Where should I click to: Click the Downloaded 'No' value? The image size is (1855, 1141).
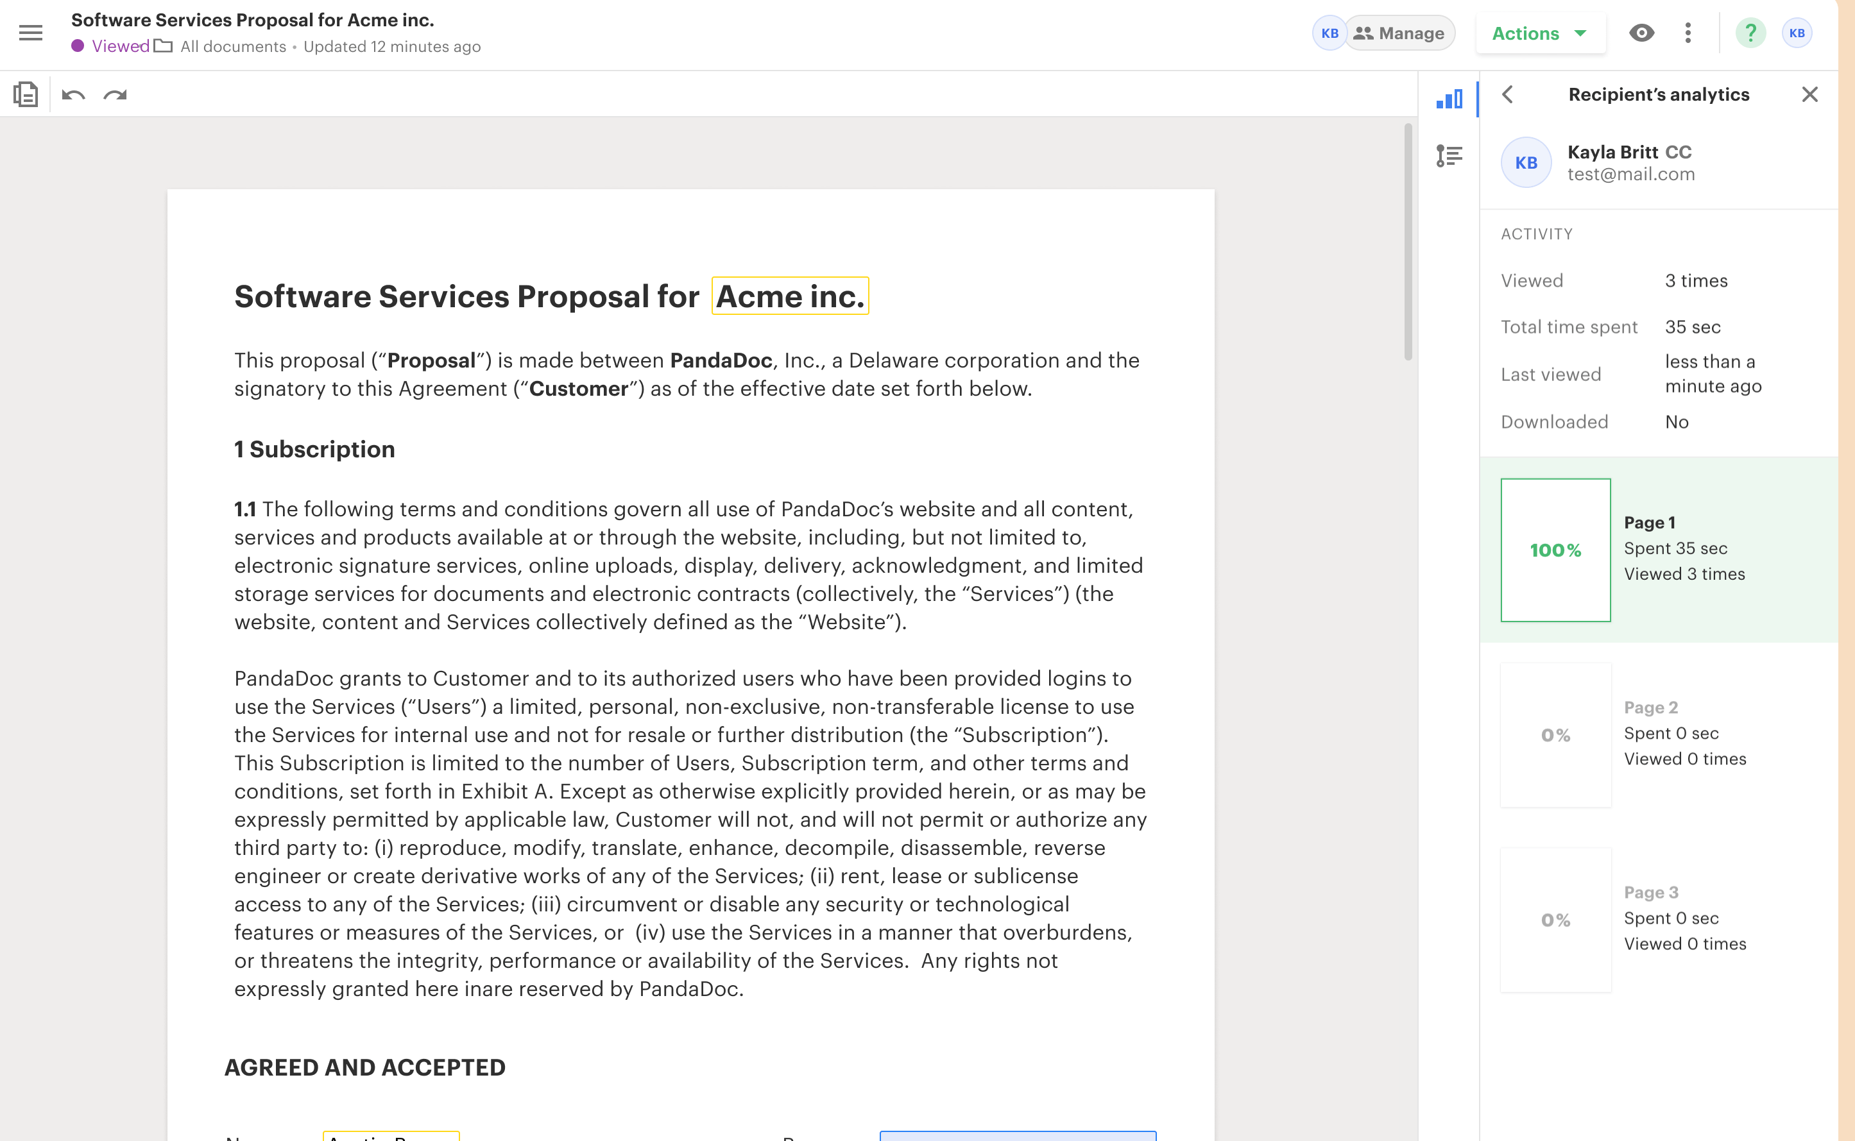click(1677, 422)
